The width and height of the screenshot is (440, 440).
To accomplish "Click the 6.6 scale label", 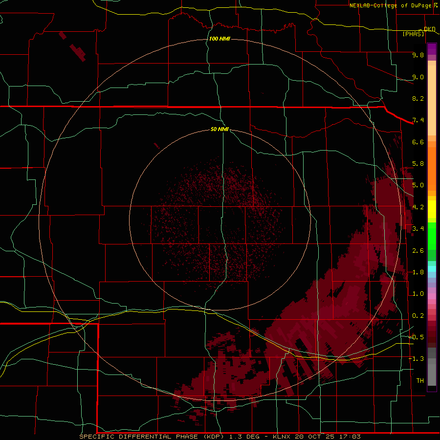I will (x=418, y=142).
